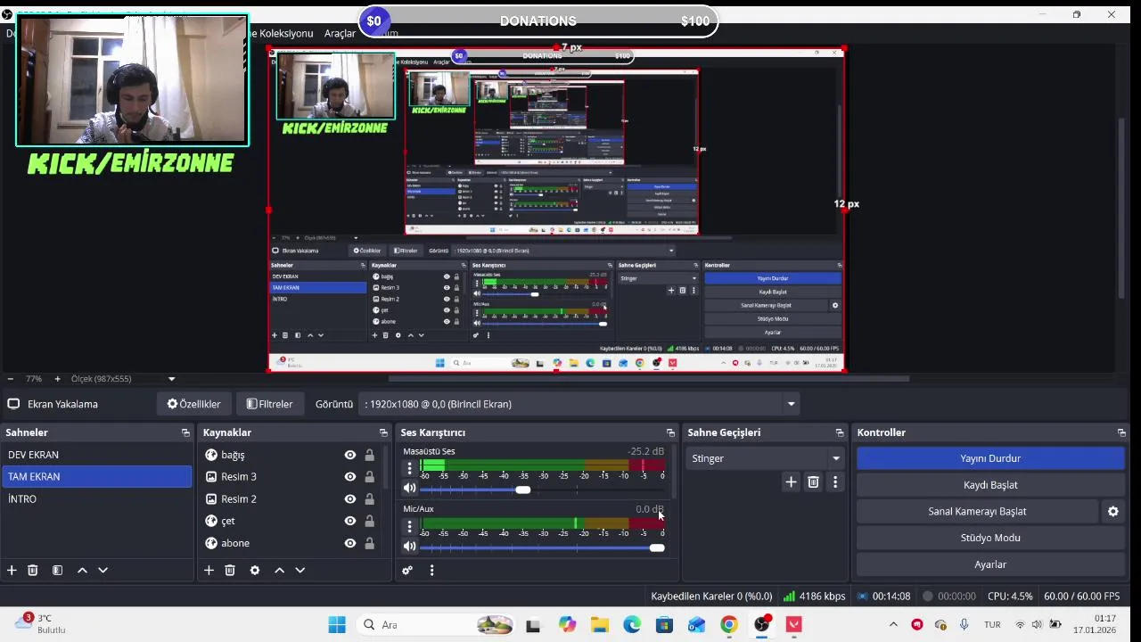Move source down with Kaynaklar down arrow

[300, 570]
